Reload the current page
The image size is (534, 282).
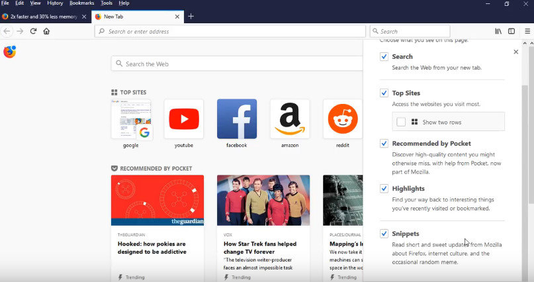(x=33, y=31)
